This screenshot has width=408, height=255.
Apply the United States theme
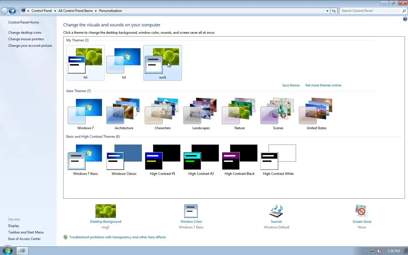[316, 114]
